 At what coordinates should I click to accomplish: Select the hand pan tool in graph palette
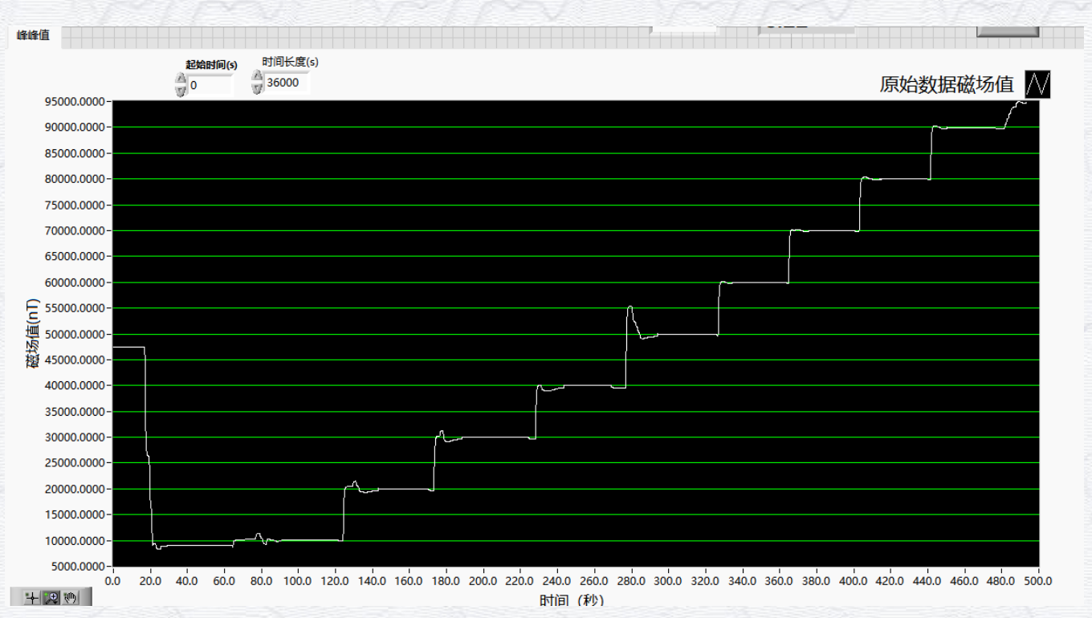point(71,597)
